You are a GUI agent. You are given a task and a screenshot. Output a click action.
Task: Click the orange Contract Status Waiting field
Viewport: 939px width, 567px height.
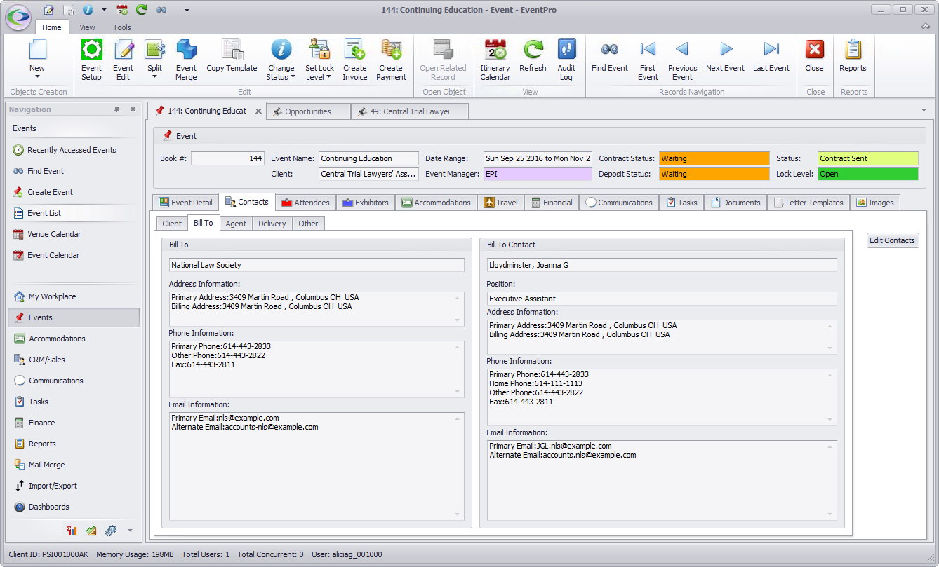(714, 158)
